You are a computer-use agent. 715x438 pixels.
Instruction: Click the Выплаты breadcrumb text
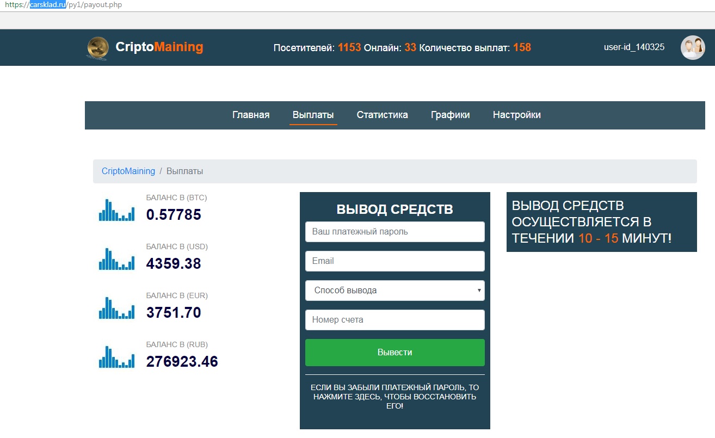point(185,171)
